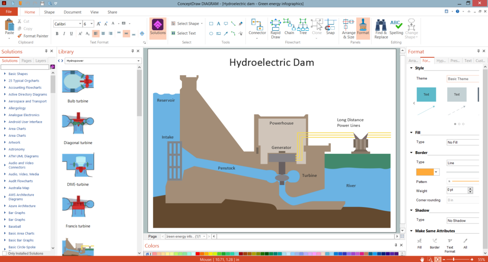Image resolution: width=488 pixels, height=262 pixels.
Task: Toggle align text left
Action: (96, 33)
